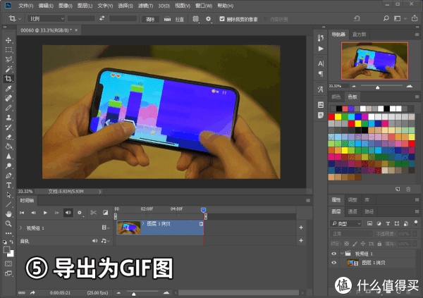Image resolution: width=423 pixels, height=298 pixels.
Task: Open the crop ratio preset dropdown
Action: (x=46, y=18)
